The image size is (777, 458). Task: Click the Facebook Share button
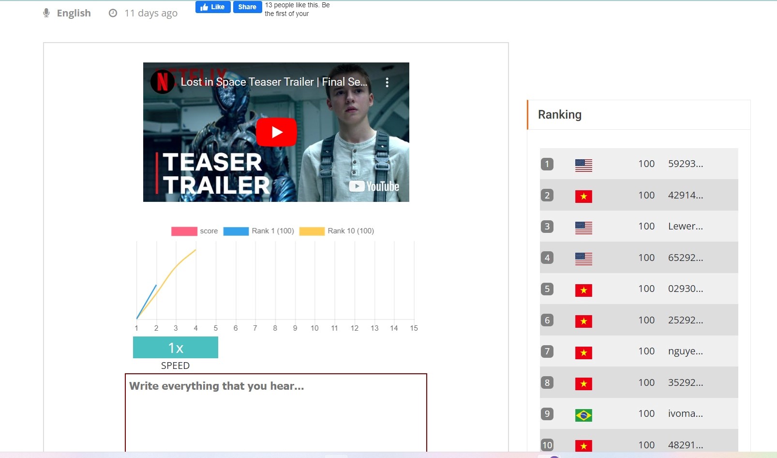point(247,7)
